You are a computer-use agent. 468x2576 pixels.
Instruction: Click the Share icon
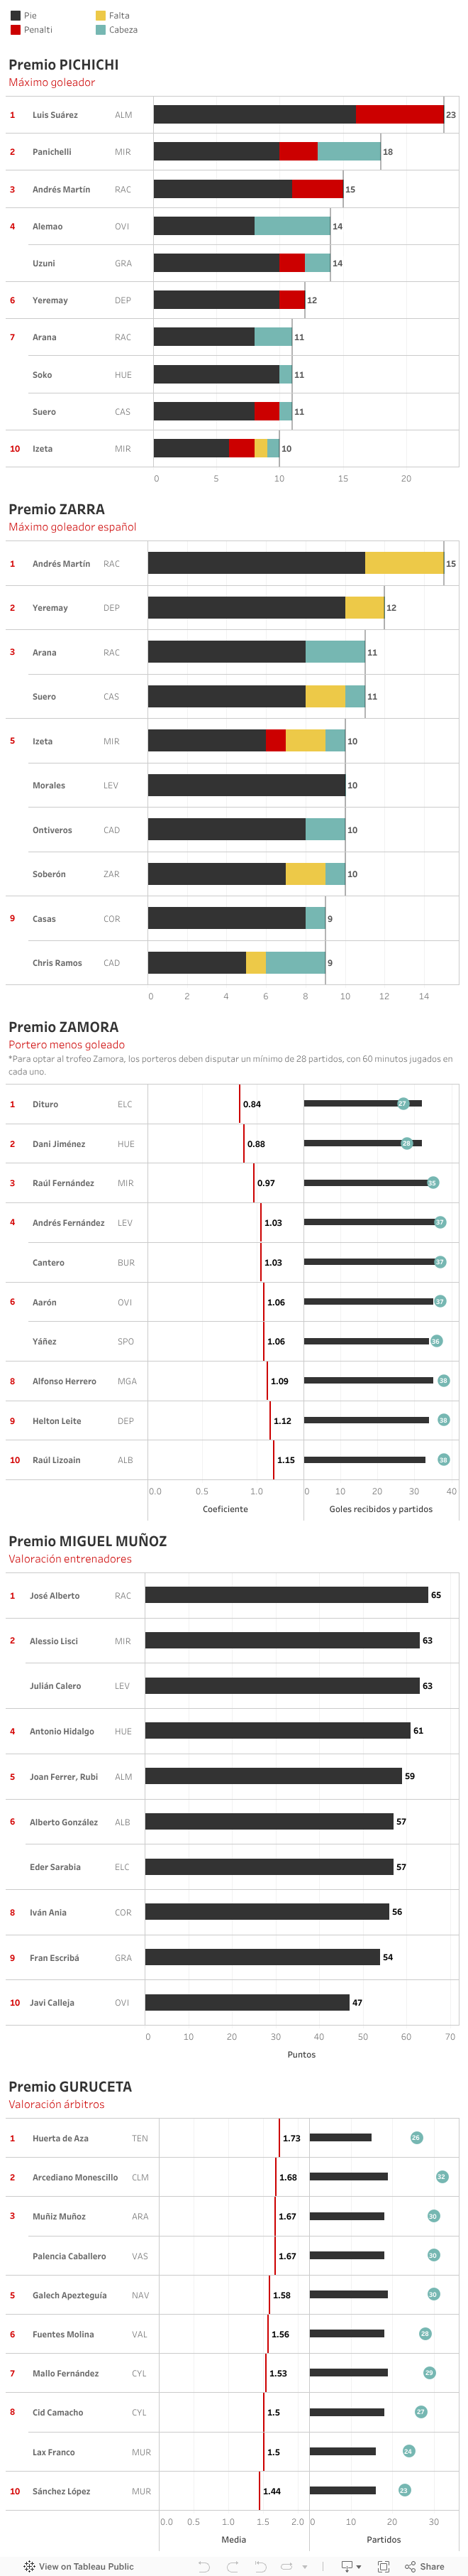pyautogui.click(x=410, y=2566)
